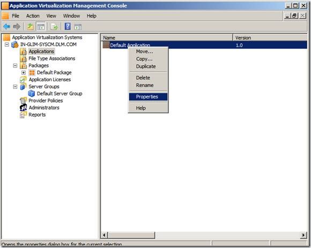Screen dimensions: 311x248
Task: Click the Back arrow toolbar icon
Action: 7,26
